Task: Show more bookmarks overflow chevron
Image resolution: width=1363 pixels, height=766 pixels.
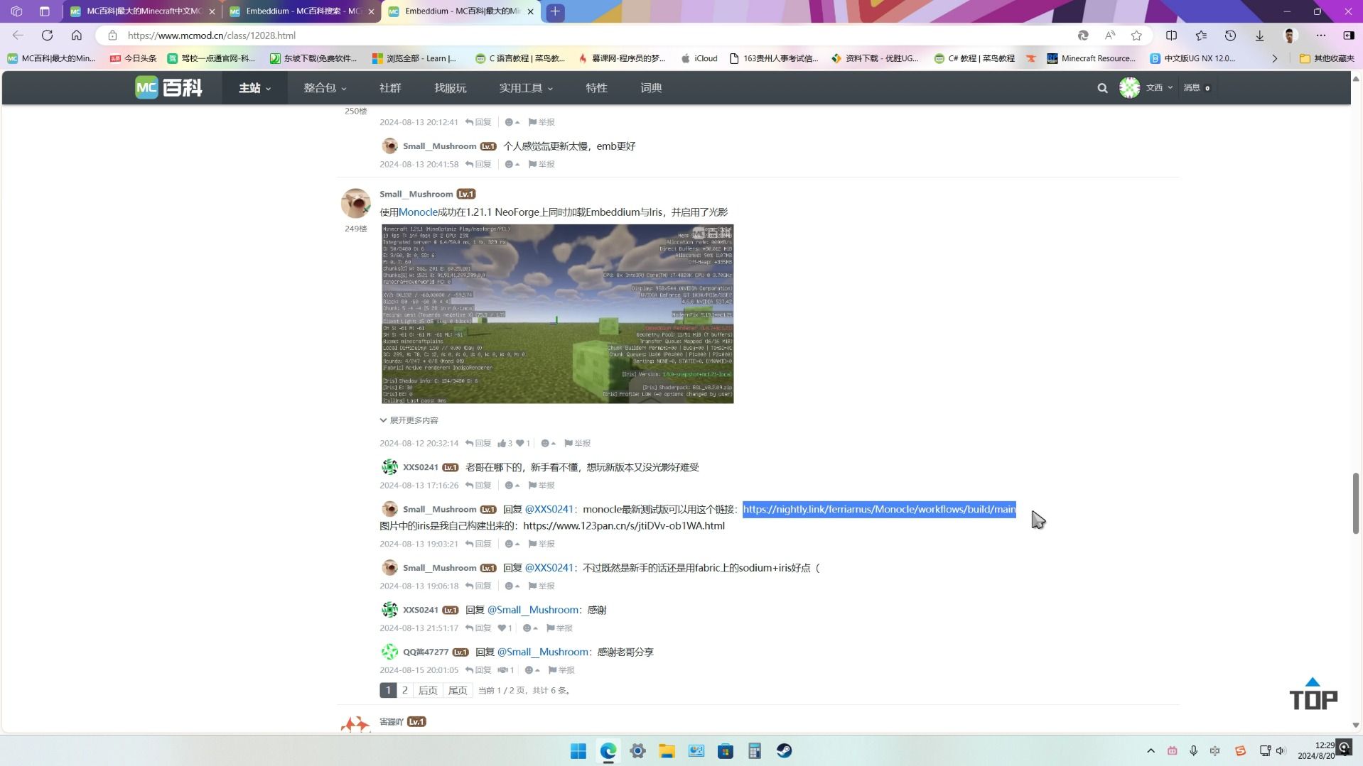Action: pos(1274,58)
